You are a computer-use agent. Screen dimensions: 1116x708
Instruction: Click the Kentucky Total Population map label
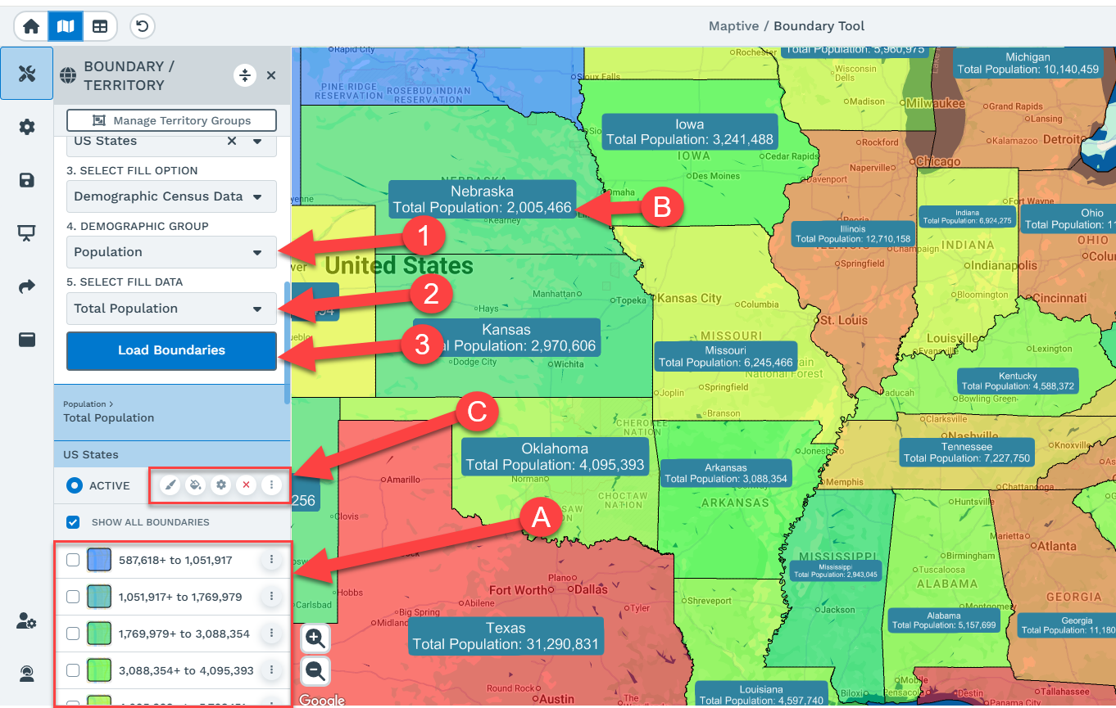[x=1018, y=381]
